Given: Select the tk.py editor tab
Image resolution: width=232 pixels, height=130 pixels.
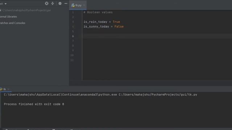Looking at the screenshot, I should [78, 5].
